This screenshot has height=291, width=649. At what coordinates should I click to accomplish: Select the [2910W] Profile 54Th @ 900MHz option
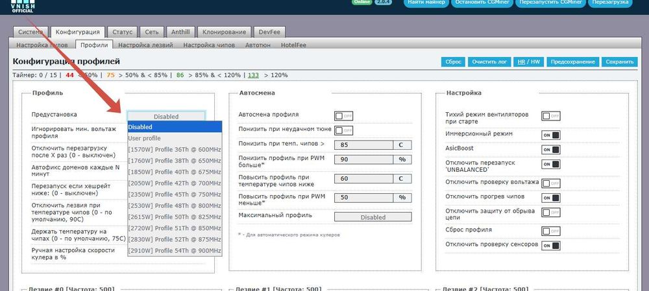tap(175, 250)
